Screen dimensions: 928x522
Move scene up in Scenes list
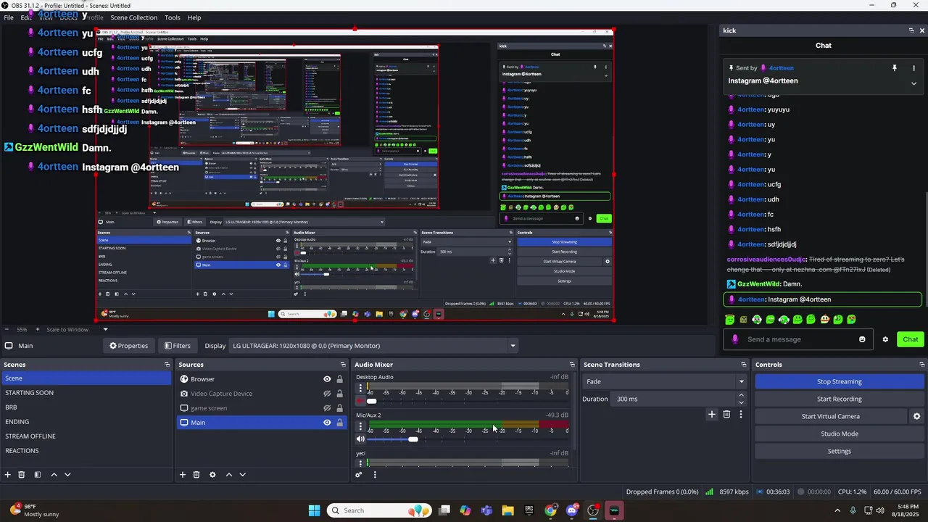click(x=54, y=475)
